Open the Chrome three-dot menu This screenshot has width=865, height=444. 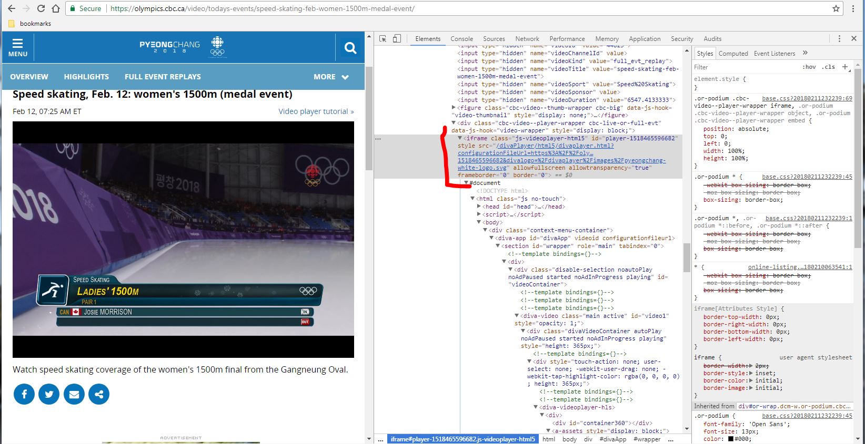point(853,8)
